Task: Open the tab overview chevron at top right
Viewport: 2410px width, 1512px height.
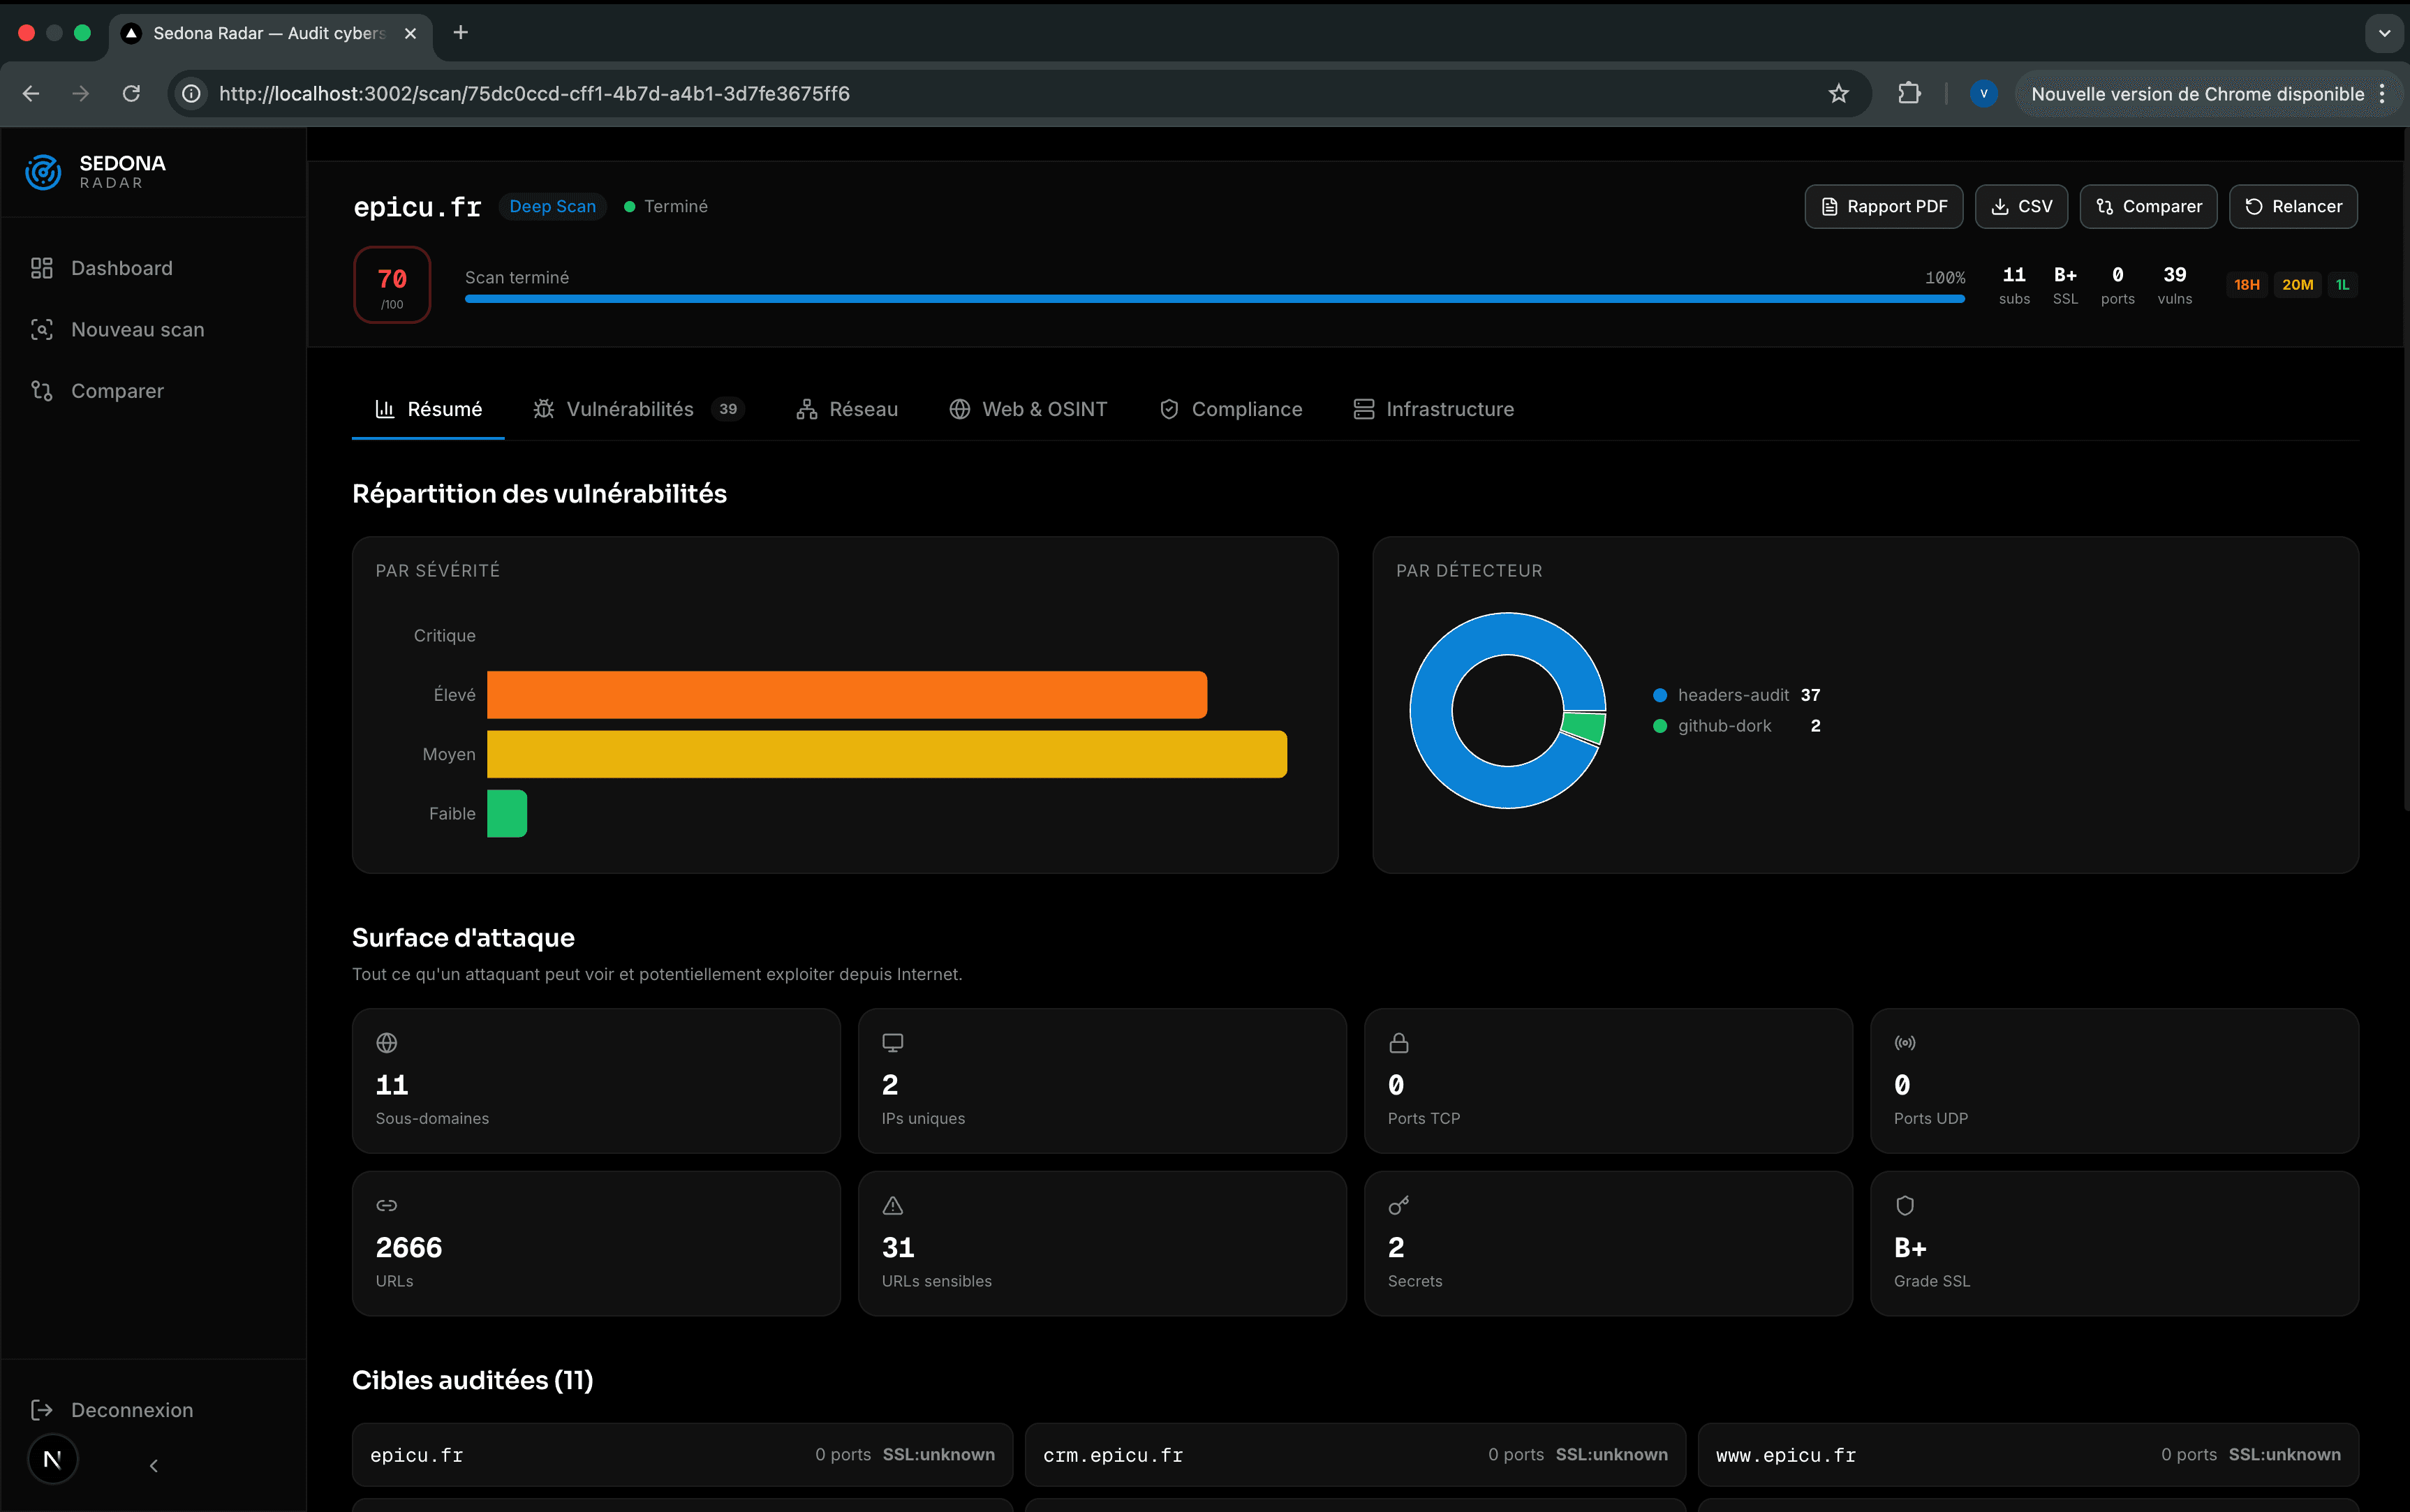Action: tap(2384, 33)
